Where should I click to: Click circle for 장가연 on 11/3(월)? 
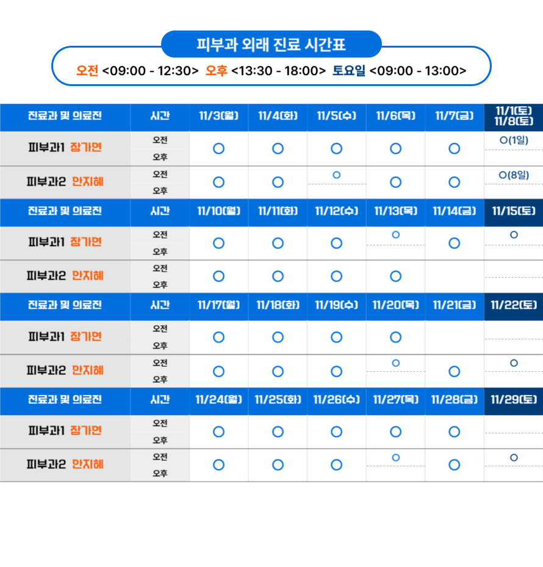click(x=218, y=148)
